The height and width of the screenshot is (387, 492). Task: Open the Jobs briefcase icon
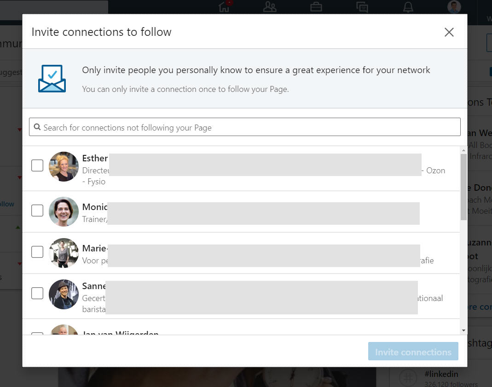coord(316,6)
